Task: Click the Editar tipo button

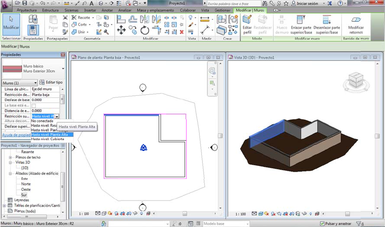Action: 51,82
